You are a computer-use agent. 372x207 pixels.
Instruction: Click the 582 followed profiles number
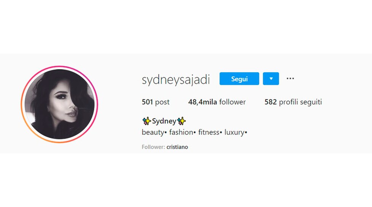tap(271, 102)
